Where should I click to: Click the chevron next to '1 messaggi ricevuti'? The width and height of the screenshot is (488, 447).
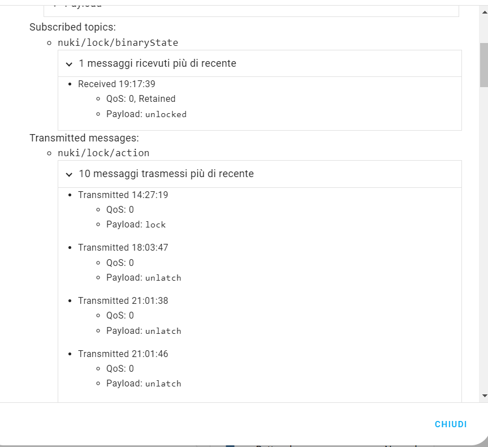68,63
